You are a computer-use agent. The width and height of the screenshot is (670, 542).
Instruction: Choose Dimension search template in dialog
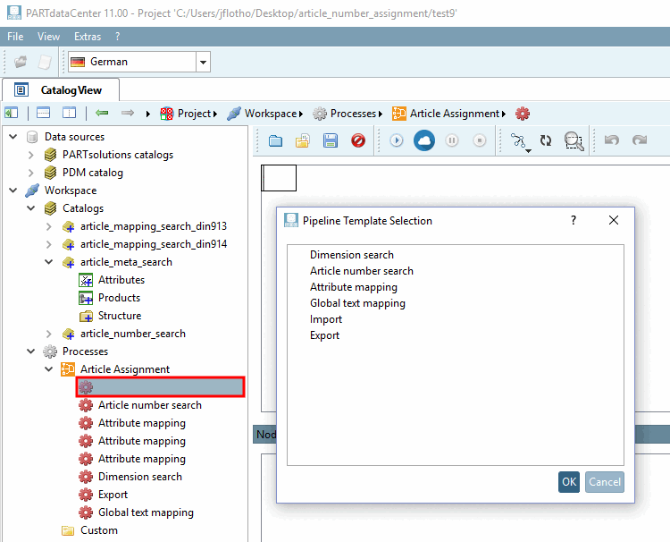352,255
